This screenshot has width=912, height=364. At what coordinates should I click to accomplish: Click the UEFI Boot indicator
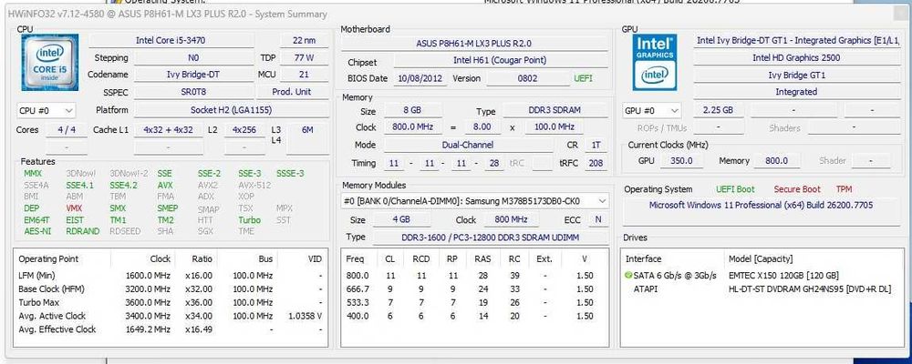(735, 189)
